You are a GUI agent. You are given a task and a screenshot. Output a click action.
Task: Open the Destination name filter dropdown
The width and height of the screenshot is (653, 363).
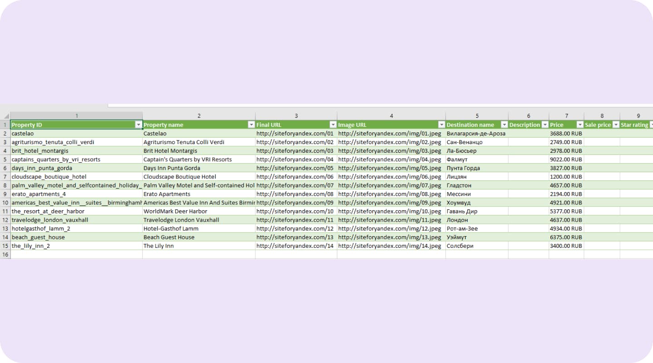[504, 125]
